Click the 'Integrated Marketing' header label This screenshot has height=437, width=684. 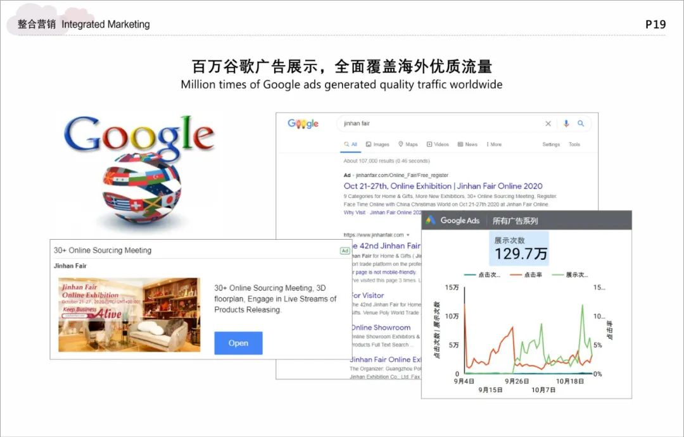106,25
